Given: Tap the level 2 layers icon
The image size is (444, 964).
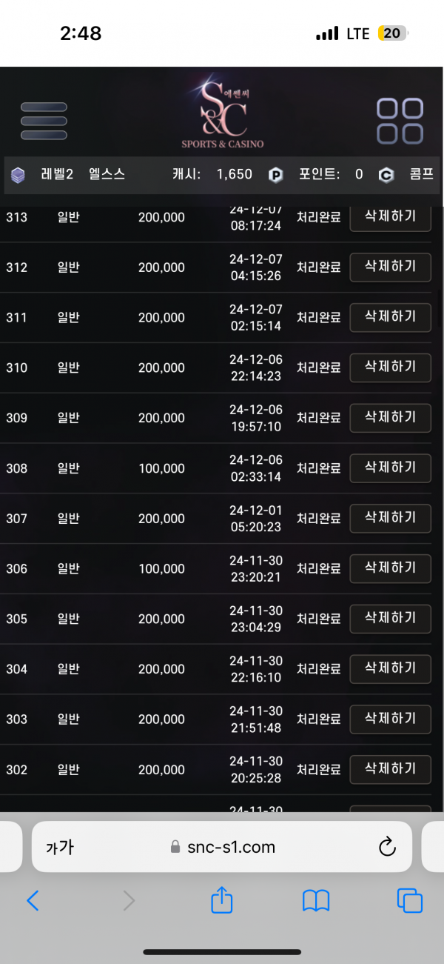Looking at the screenshot, I should tap(18, 176).
